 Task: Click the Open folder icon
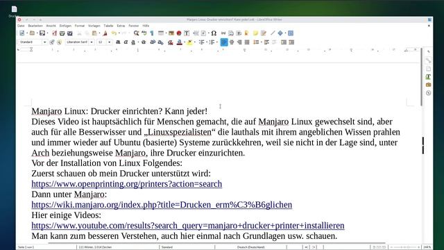[x=32, y=33]
